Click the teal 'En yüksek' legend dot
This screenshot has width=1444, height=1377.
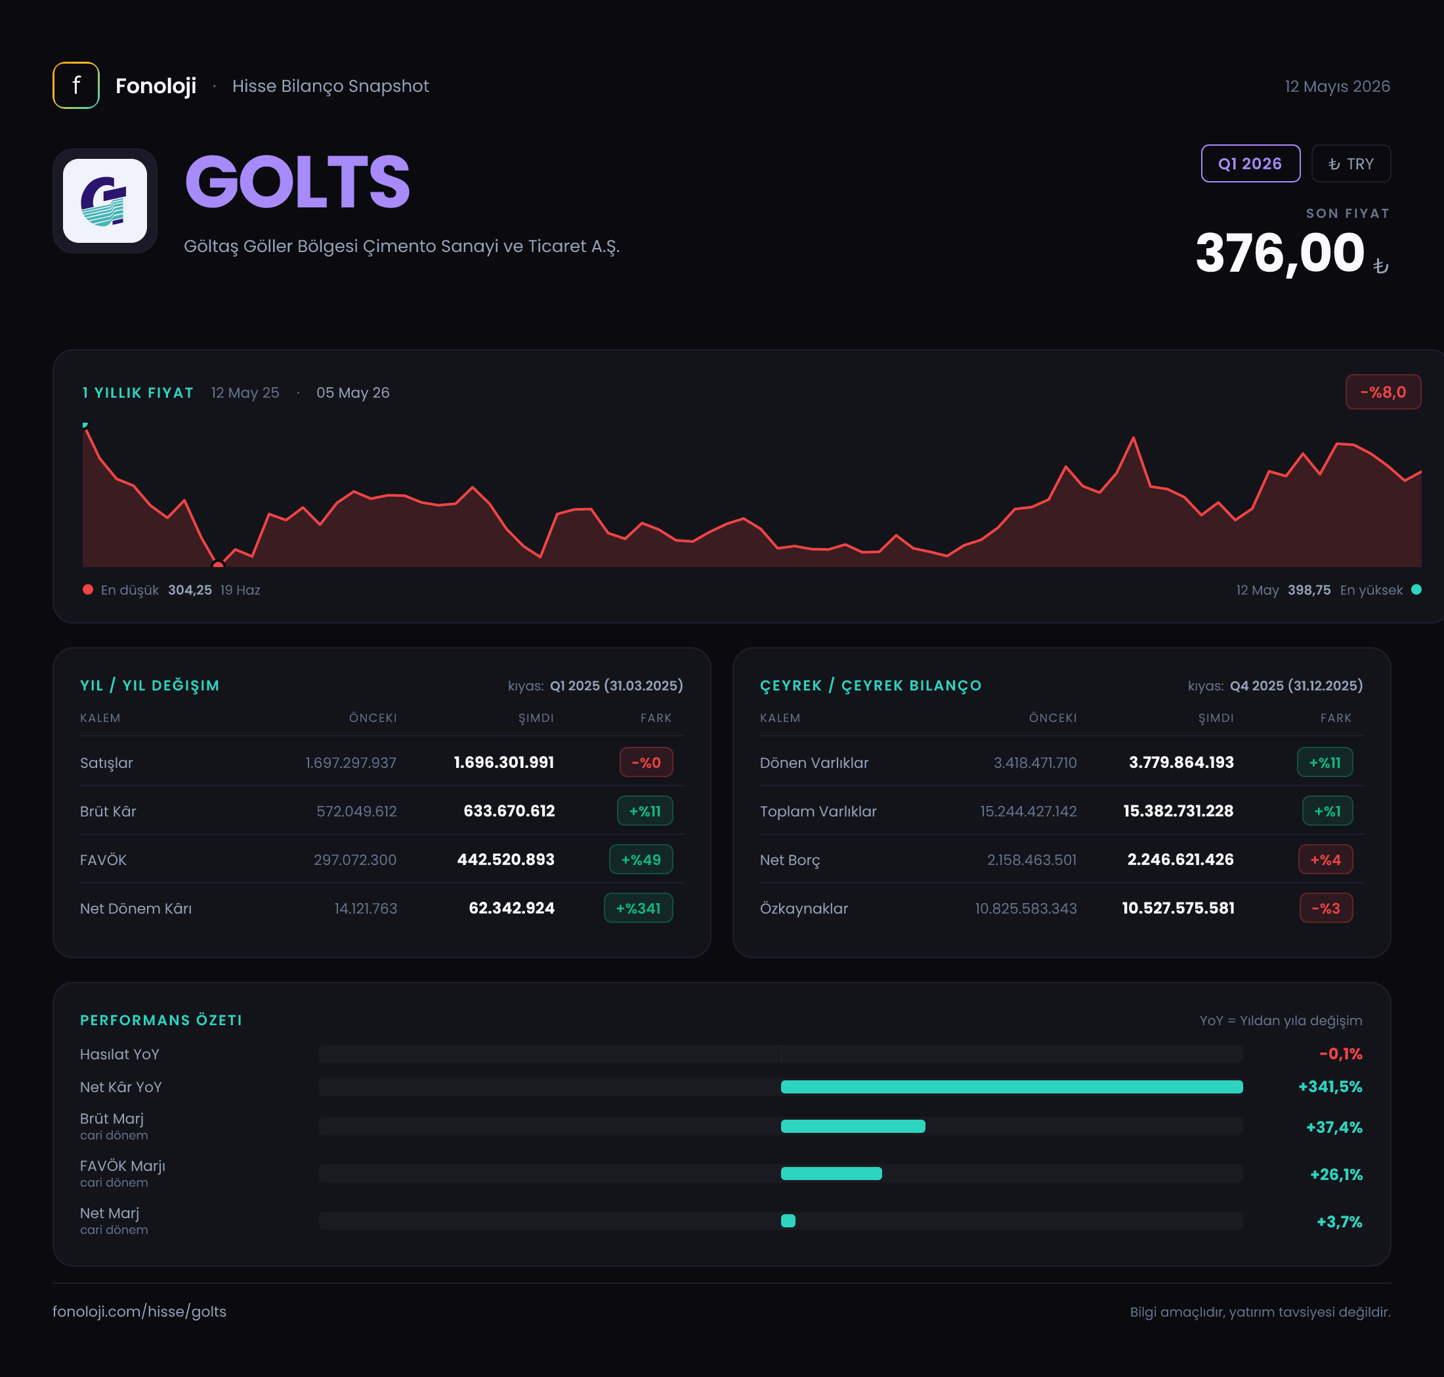(x=1416, y=589)
